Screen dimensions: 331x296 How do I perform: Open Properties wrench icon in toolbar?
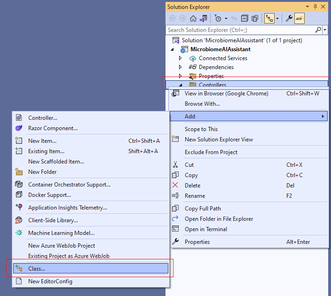289,19
